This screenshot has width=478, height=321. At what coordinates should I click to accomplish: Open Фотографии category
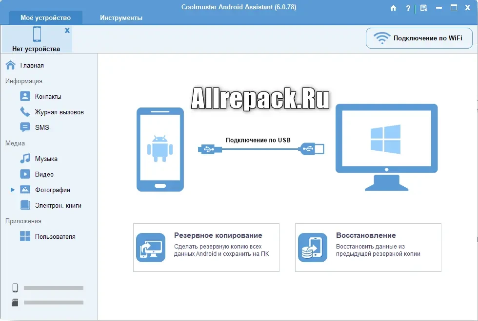(53, 190)
